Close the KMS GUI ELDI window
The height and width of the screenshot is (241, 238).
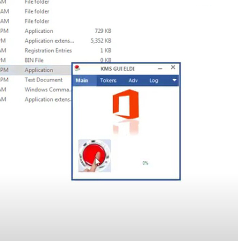tap(173, 67)
